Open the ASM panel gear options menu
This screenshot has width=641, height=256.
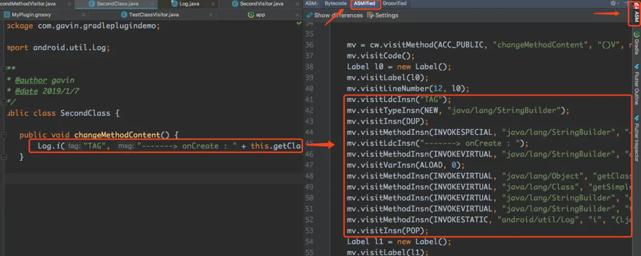point(614,4)
